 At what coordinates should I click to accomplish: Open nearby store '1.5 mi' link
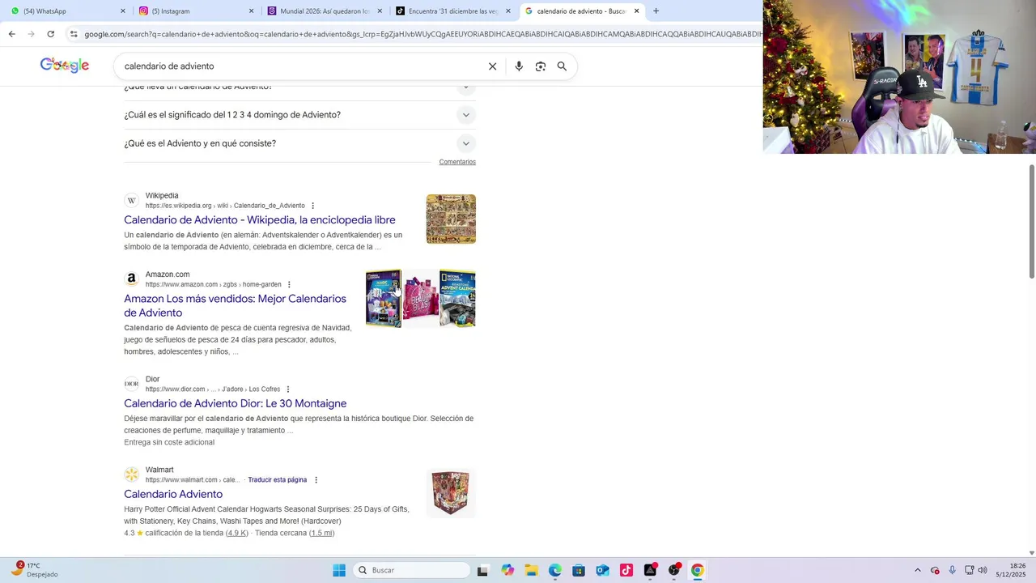(x=322, y=534)
